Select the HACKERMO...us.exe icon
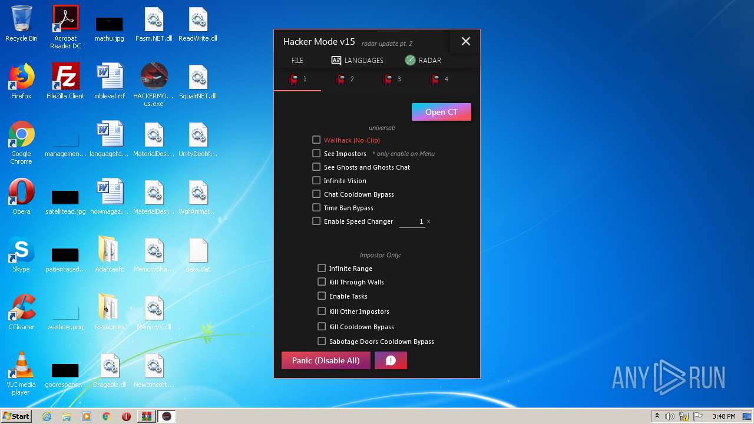Viewport: 754px width, 424px height. pyautogui.click(x=154, y=85)
